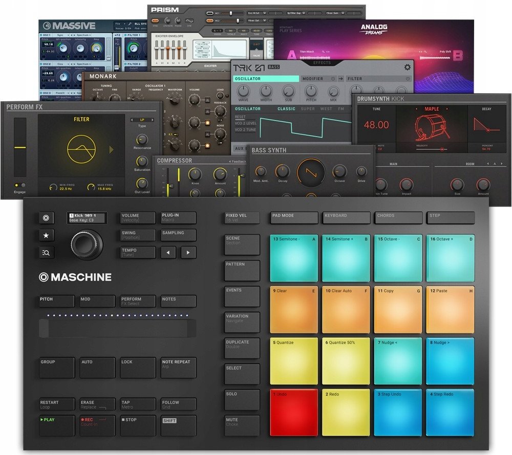The width and height of the screenshot is (512, 455).
Task: Click the browser search icon button
Action: pos(46,252)
